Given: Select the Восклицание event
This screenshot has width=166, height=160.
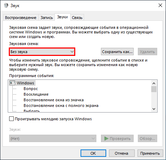Looking at the screenshot, I should tap(36, 94).
